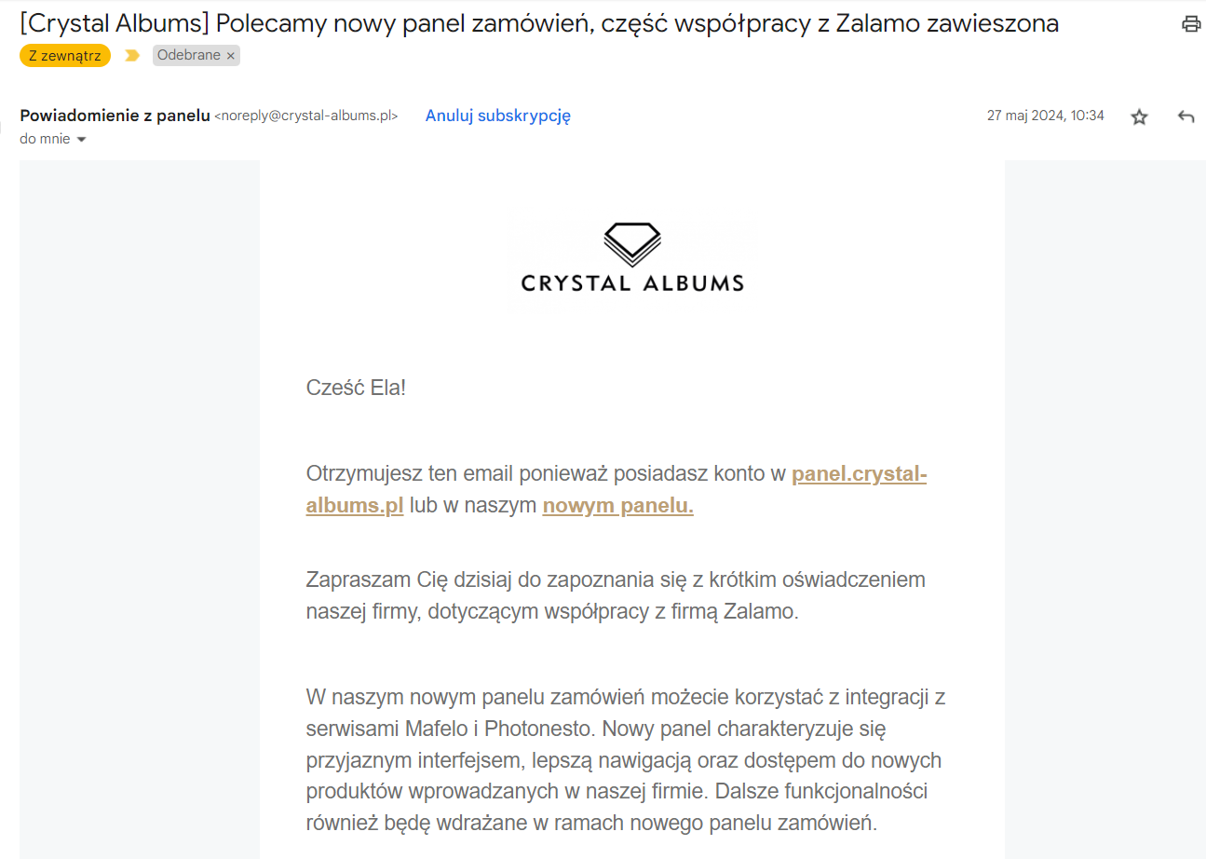Click the "Cześć Ela!" greeting text
The image size is (1206, 859).
(356, 388)
